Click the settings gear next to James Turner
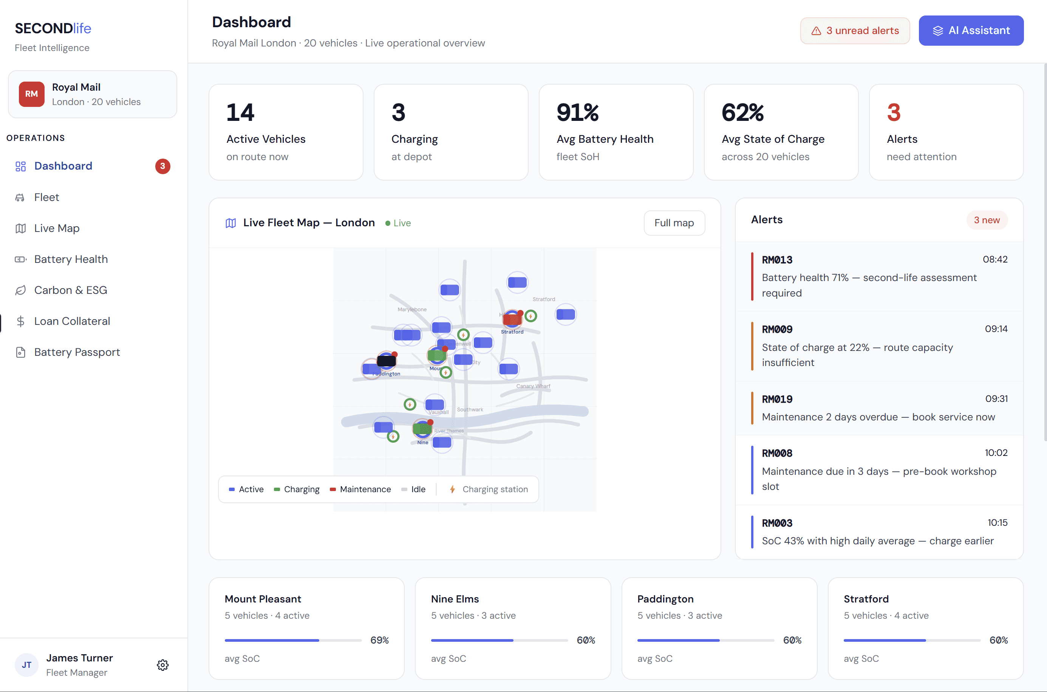The image size is (1047, 692). click(162, 665)
